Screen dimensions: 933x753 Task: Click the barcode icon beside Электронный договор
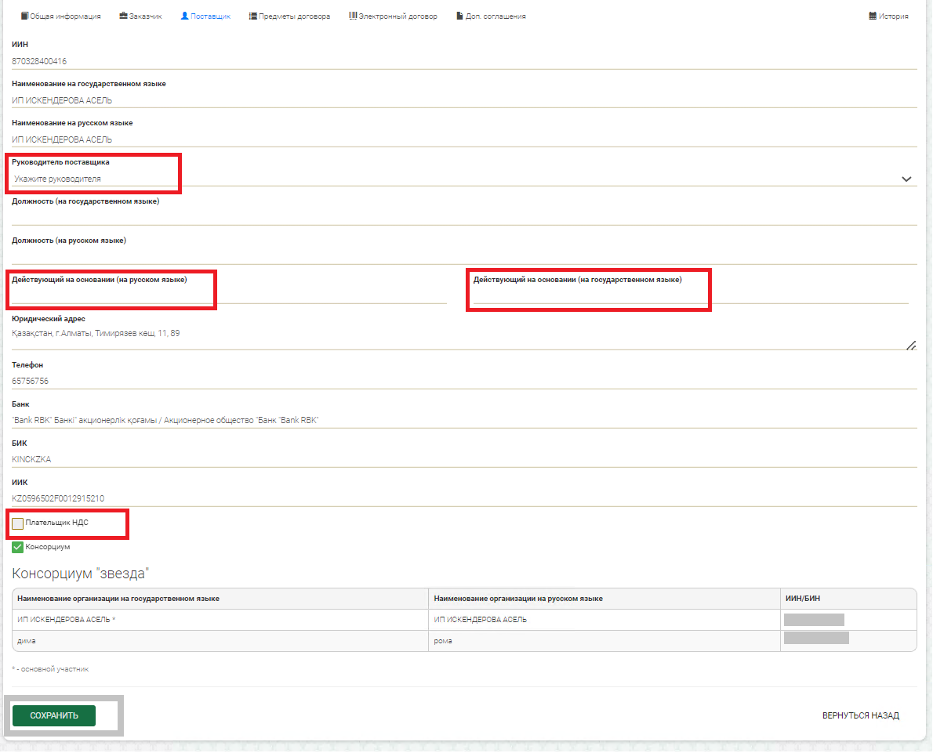[353, 16]
